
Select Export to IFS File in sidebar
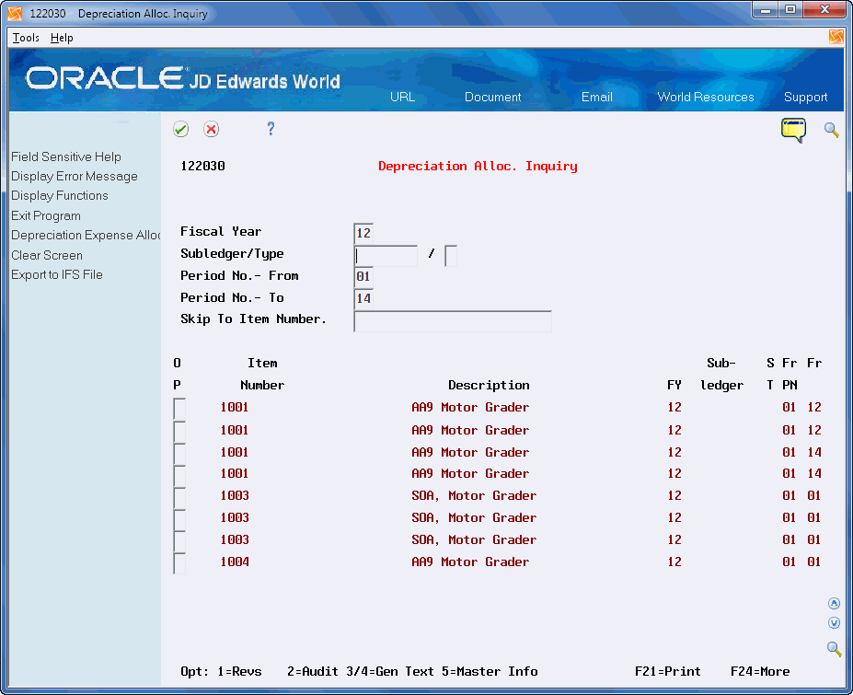pos(56,275)
